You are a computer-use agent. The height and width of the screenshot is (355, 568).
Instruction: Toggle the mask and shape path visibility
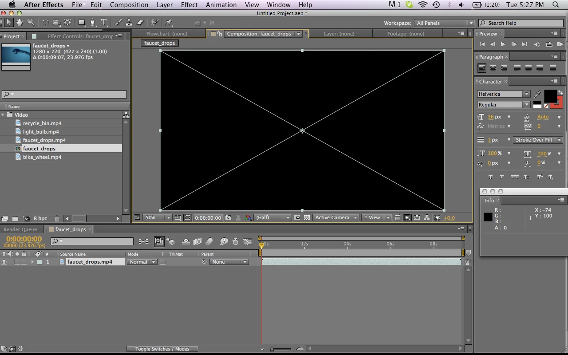click(187, 218)
